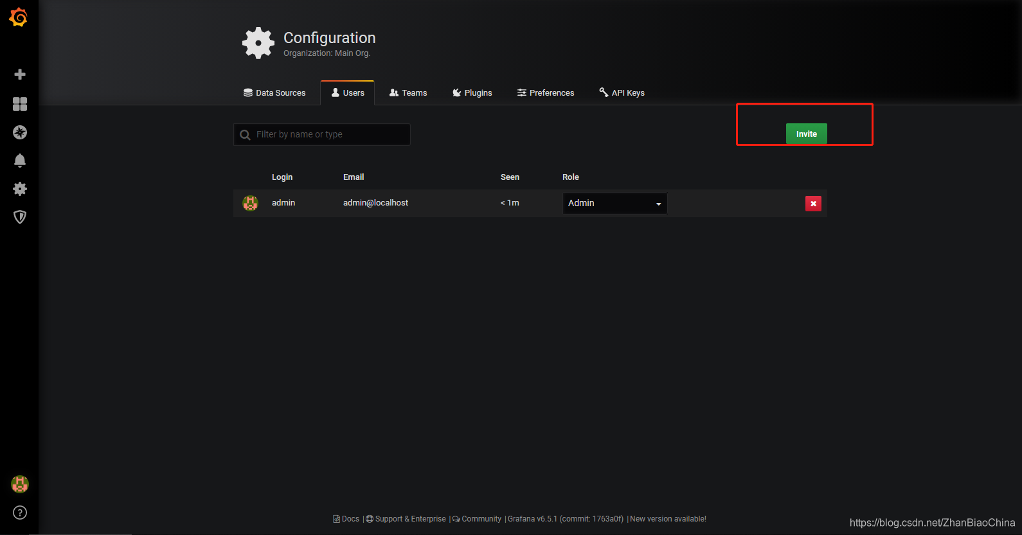Click the Seen column header
The image size is (1022, 535).
[510, 177]
